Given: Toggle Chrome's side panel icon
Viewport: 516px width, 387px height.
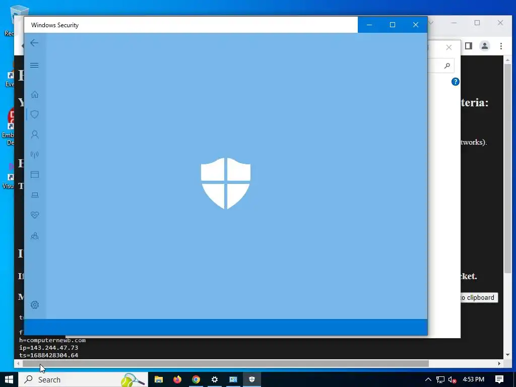Looking at the screenshot, I should point(469,46).
